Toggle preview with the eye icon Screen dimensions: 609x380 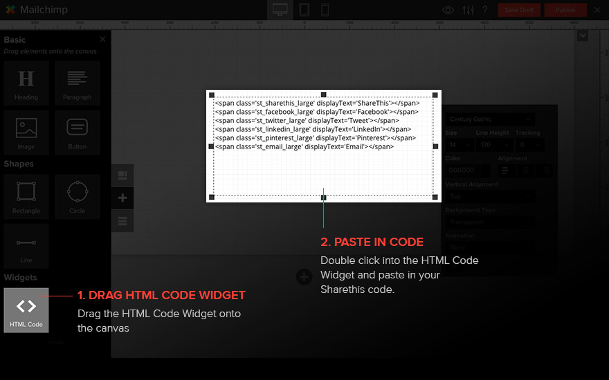click(448, 10)
